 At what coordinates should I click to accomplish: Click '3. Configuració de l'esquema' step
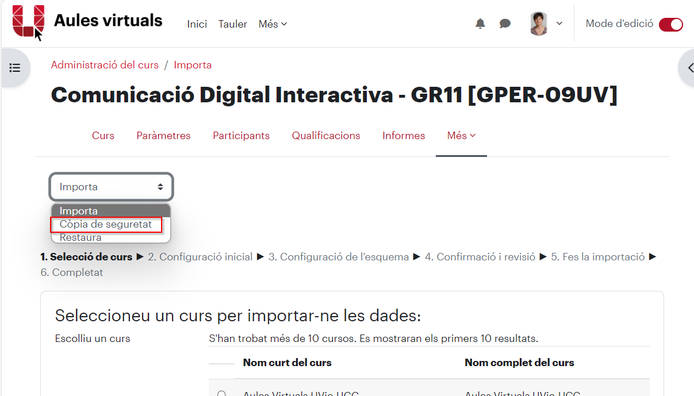339,257
